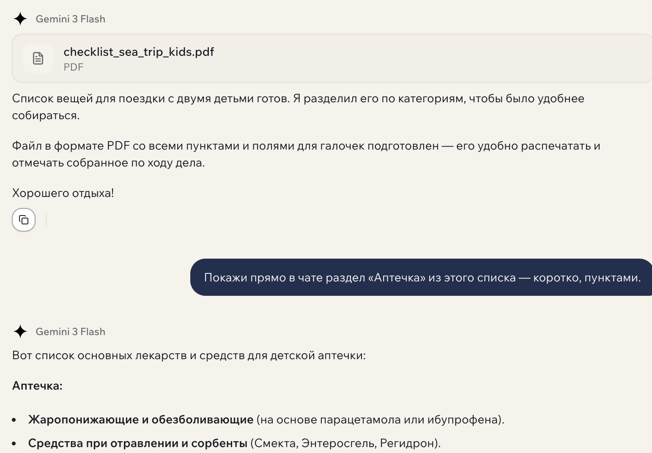Click the top 'Gemini 3 Flash' model label

(x=71, y=19)
